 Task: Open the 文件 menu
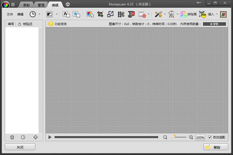10,14
